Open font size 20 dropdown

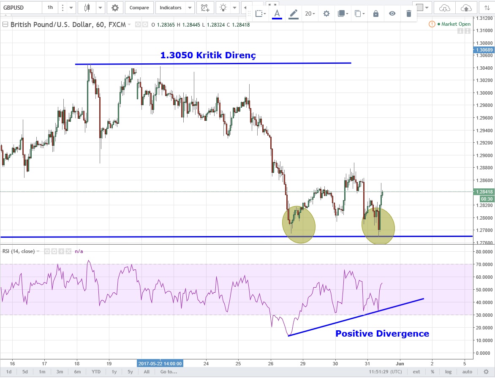[310, 14]
